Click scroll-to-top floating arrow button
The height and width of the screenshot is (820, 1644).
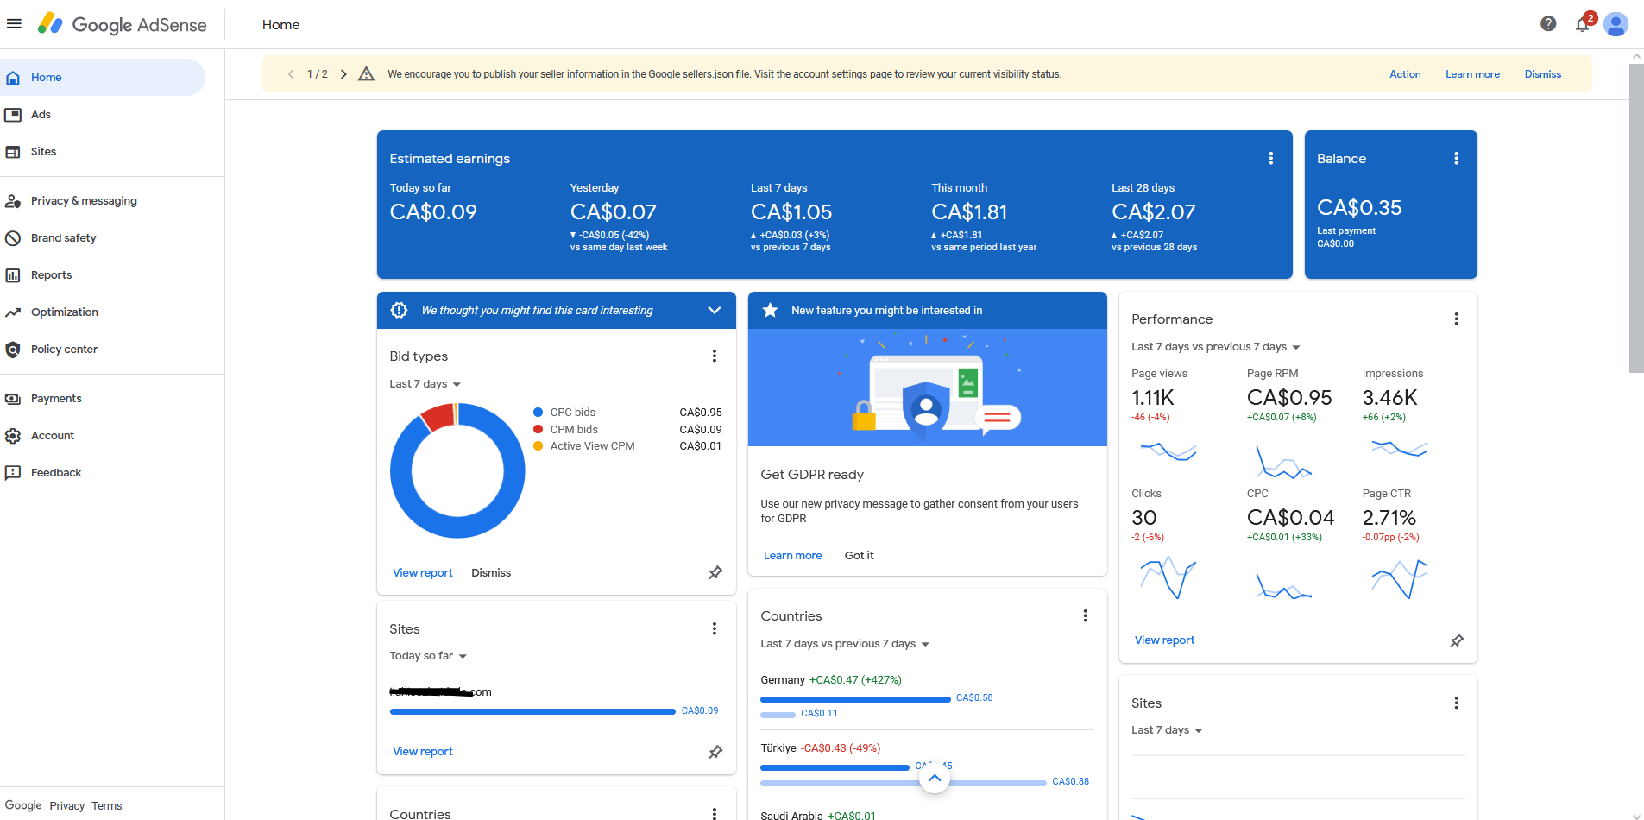click(934, 778)
